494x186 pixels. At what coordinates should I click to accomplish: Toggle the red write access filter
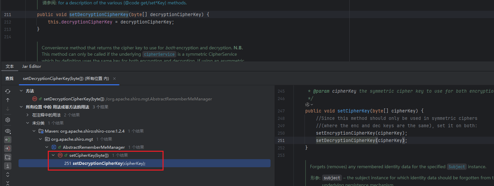click(x=8, y=148)
